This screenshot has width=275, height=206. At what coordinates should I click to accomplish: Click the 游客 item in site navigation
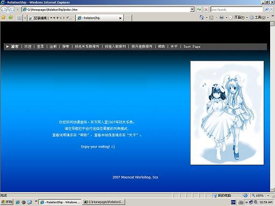(15, 47)
